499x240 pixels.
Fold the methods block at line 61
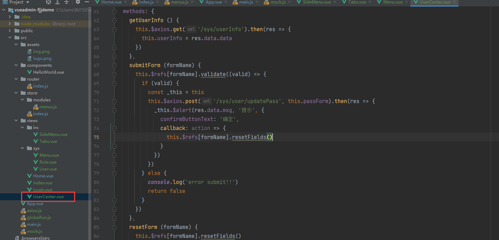pyautogui.click(x=114, y=11)
